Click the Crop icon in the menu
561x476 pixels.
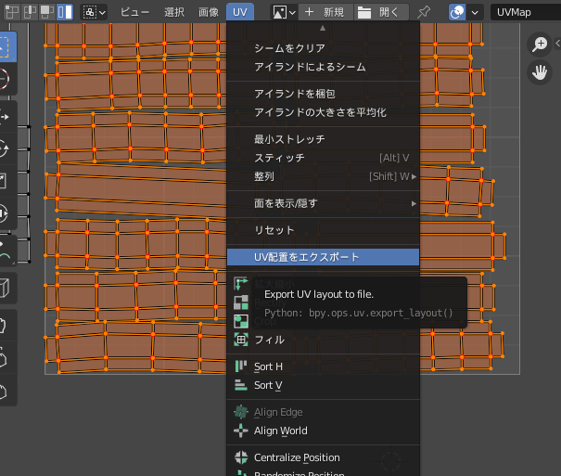[241, 321]
